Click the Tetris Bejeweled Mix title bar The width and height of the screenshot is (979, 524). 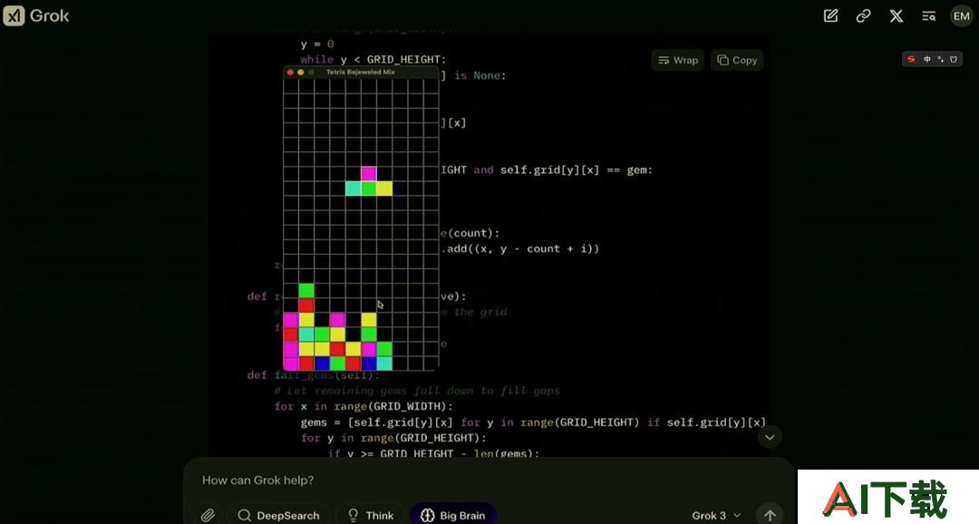[361, 72]
